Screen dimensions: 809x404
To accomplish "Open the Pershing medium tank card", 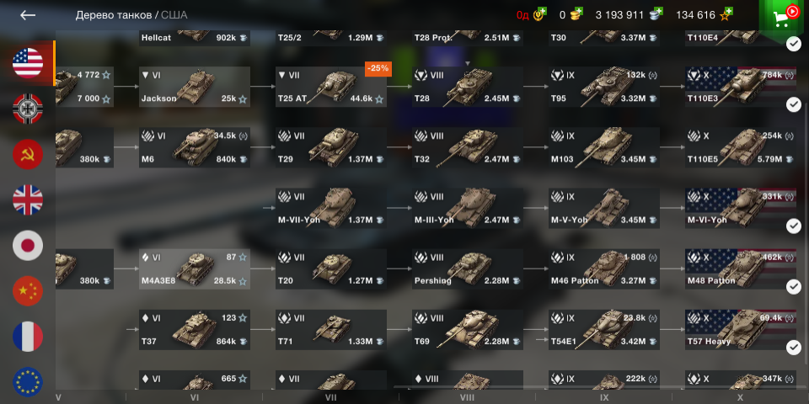I will [468, 269].
